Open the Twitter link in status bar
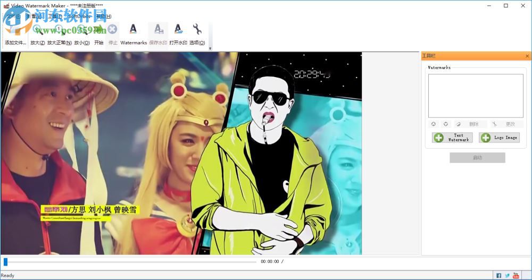Screen dimensions: 532x280 tap(507, 276)
